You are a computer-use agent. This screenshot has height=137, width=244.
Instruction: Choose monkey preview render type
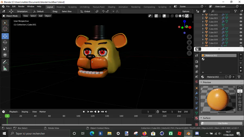click(240, 102)
